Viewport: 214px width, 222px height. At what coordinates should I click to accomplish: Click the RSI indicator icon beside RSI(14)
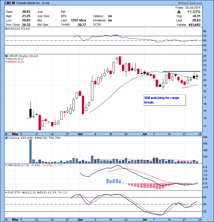point(6,29)
